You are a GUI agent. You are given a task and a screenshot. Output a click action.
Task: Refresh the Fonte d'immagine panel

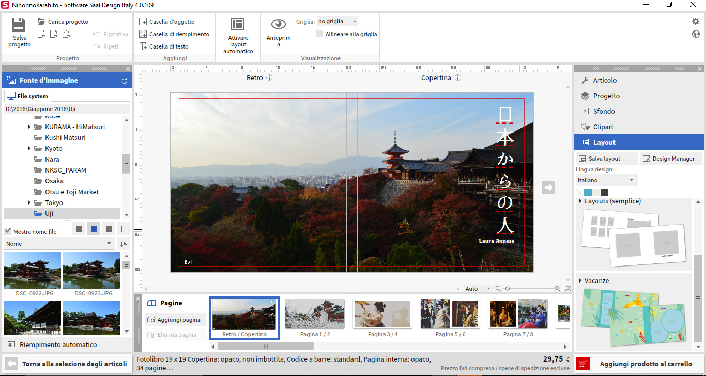click(x=124, y=81)
